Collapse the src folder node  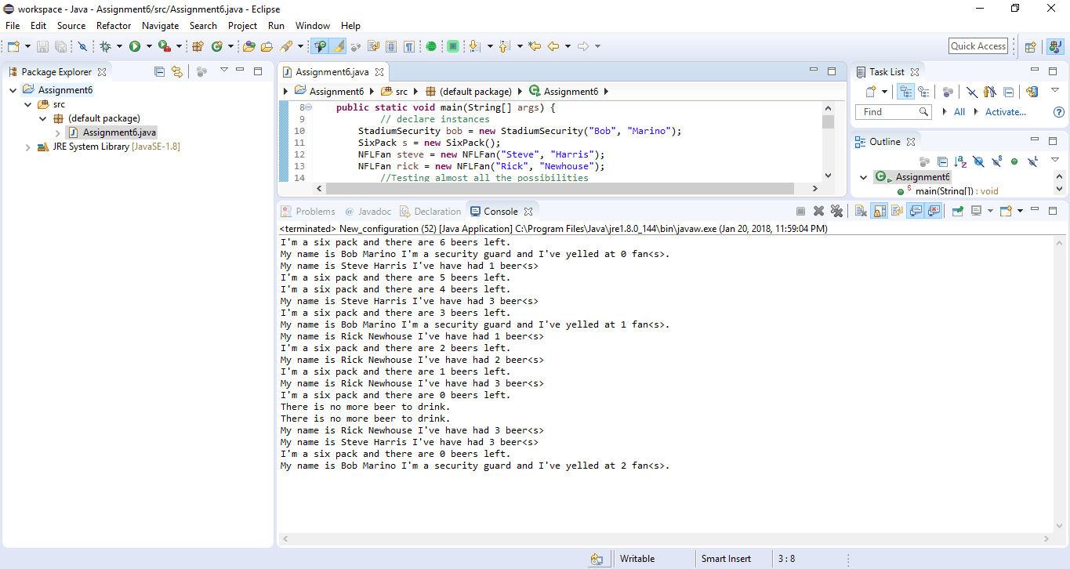[x=28, y=104]
